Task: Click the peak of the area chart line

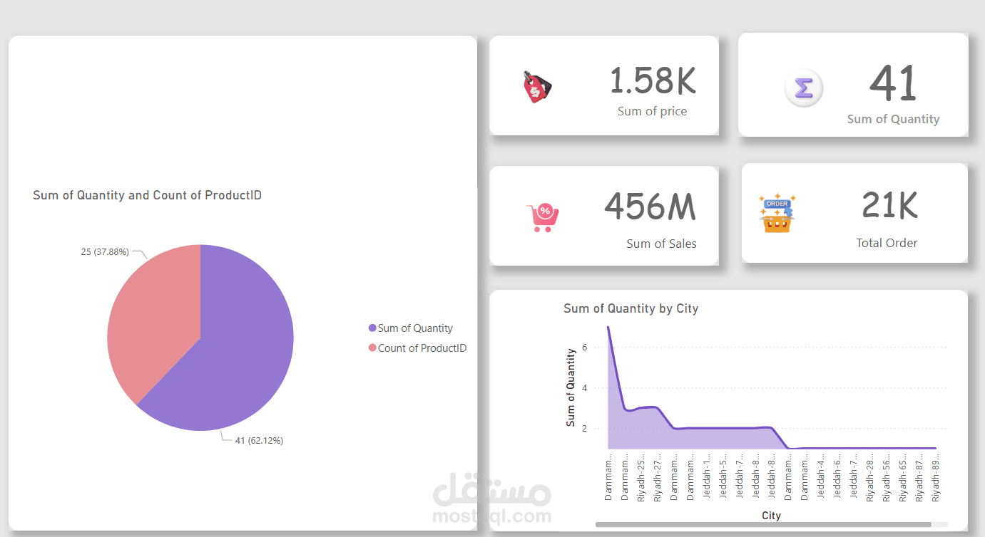Action: (608, 327)
